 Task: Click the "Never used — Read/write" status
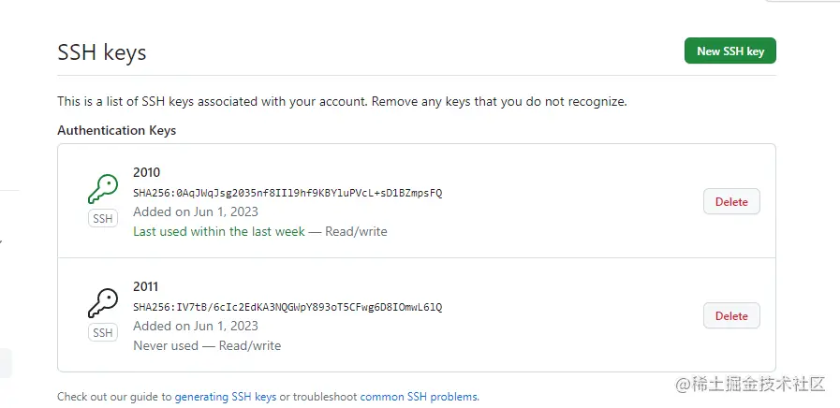(207, 345)
